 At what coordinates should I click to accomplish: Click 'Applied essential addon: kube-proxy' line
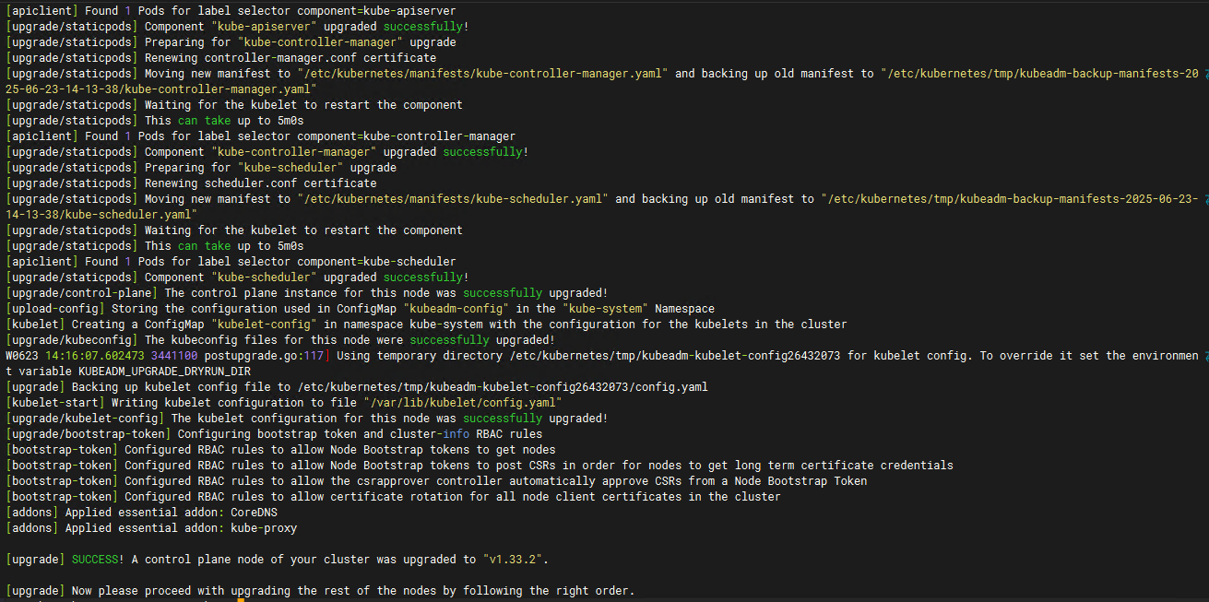click(x=151, y=527)
